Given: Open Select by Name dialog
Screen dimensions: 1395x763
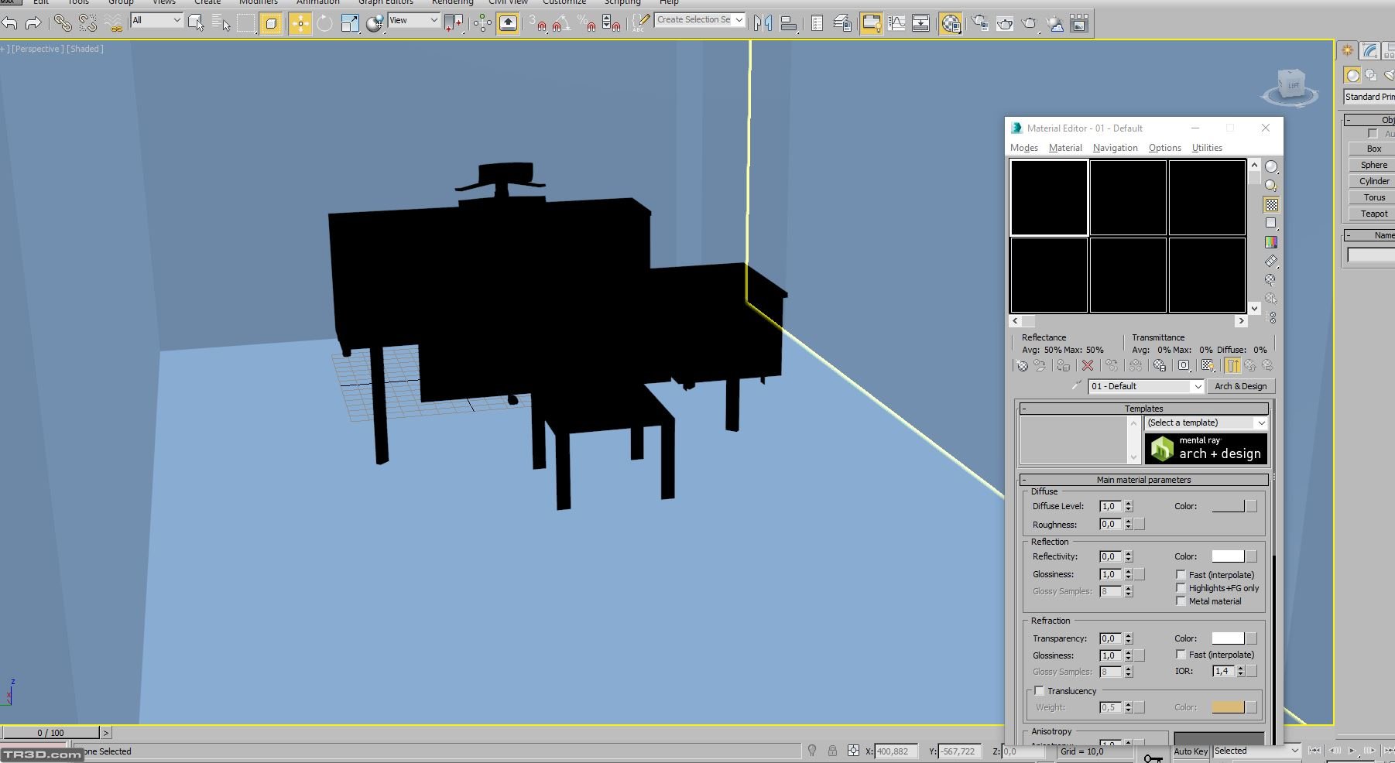Looking at the screenshot, I should point(221,24).
